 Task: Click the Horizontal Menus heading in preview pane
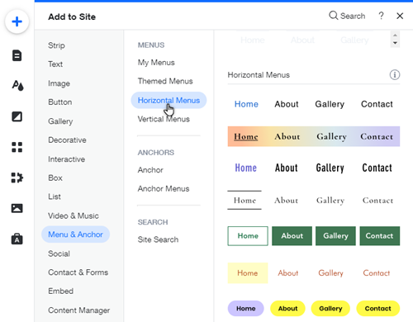[259, 75]
